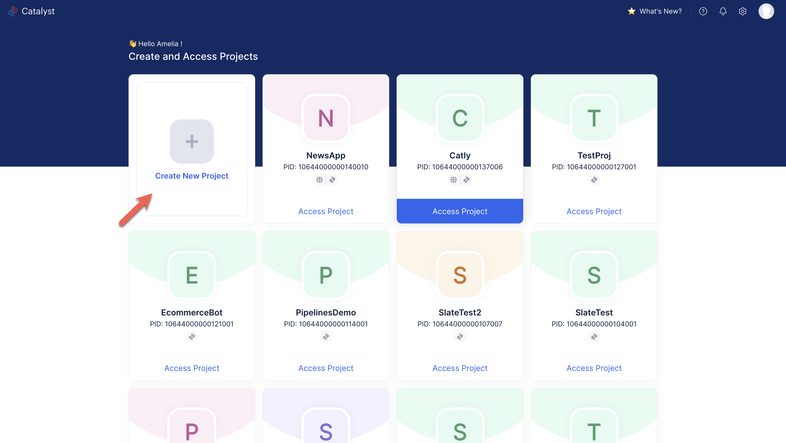This screenshot has width=786, height=443.
Task: Click the pink letter P project card
Action: point(192,415)
